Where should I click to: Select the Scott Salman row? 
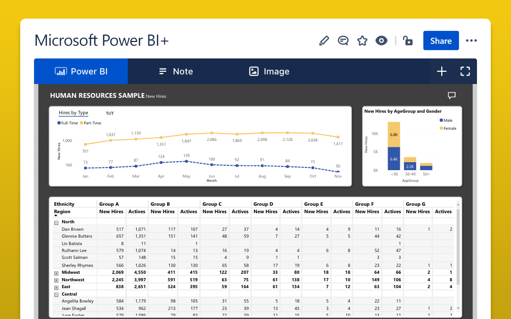point(253,257)
